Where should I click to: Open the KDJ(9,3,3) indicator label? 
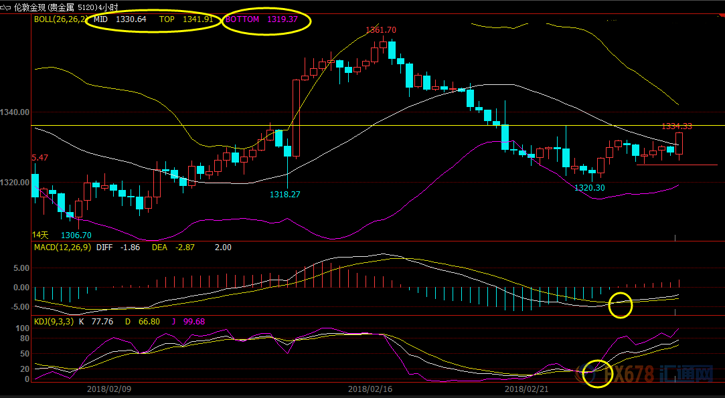[54, 321]
